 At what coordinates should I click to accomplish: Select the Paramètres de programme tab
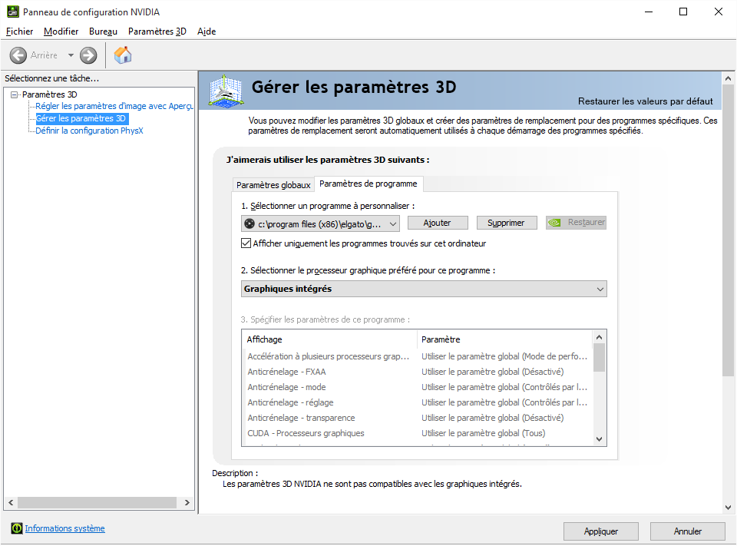(368, 184)
